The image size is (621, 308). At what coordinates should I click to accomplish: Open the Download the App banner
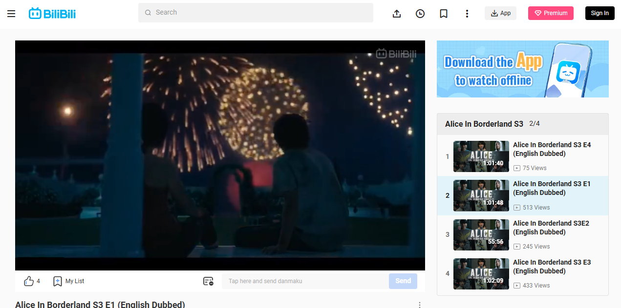[523, 69]
